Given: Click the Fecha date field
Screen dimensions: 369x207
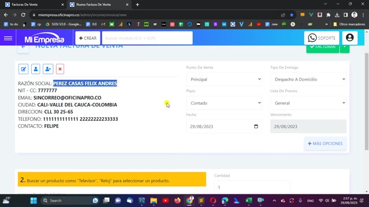Looking at the screenshot, I should coord(224,126).
